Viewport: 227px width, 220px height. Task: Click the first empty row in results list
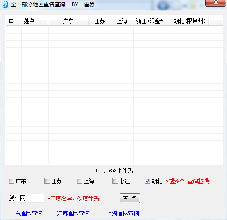coord(114,30)
